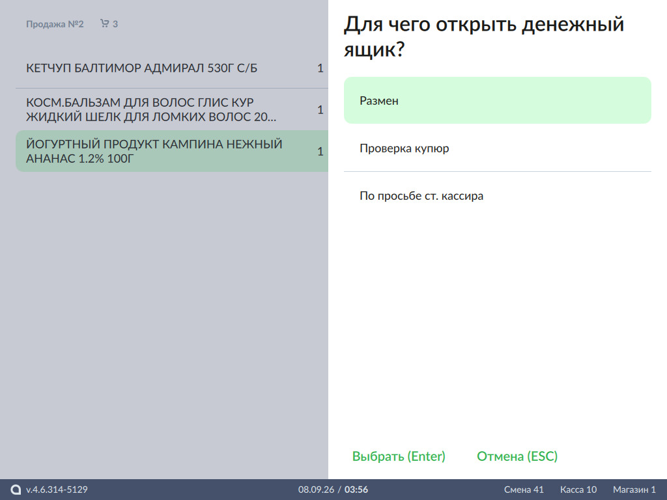Click the Йогуртный продукт Кампина item row
This screenshot has height=500, width=667.
point(172,151)
